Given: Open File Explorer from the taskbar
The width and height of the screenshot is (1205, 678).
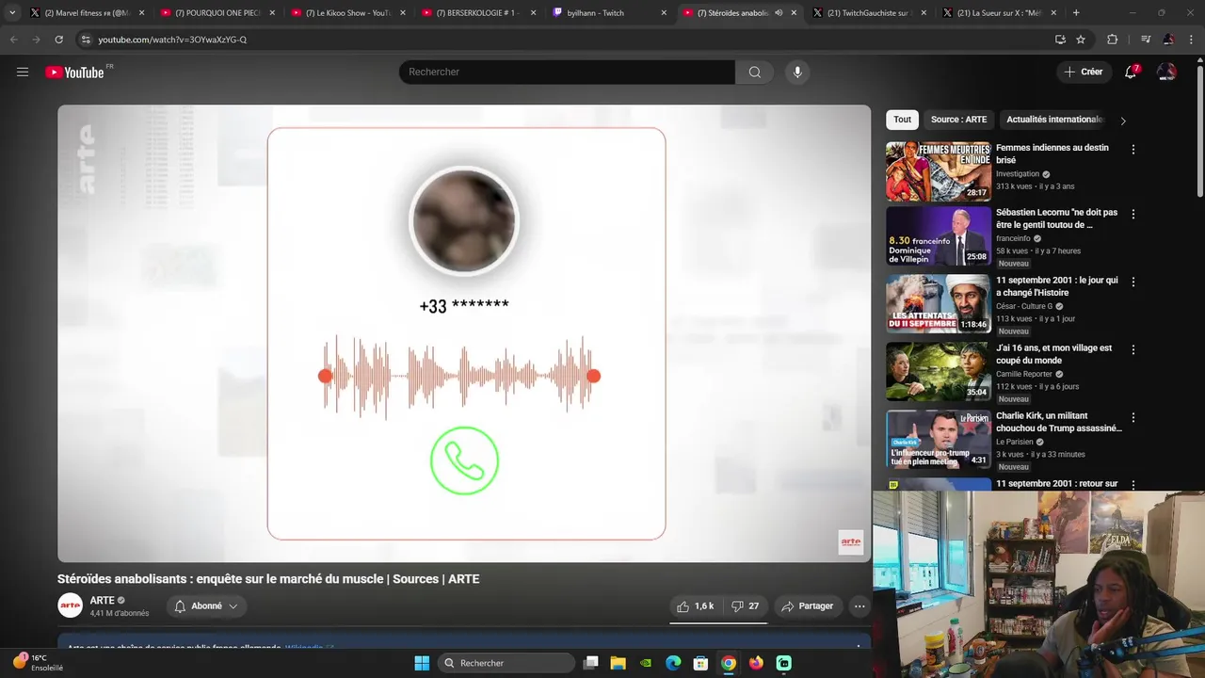Looking at the screenshot, I should click(x=619, y=663).
